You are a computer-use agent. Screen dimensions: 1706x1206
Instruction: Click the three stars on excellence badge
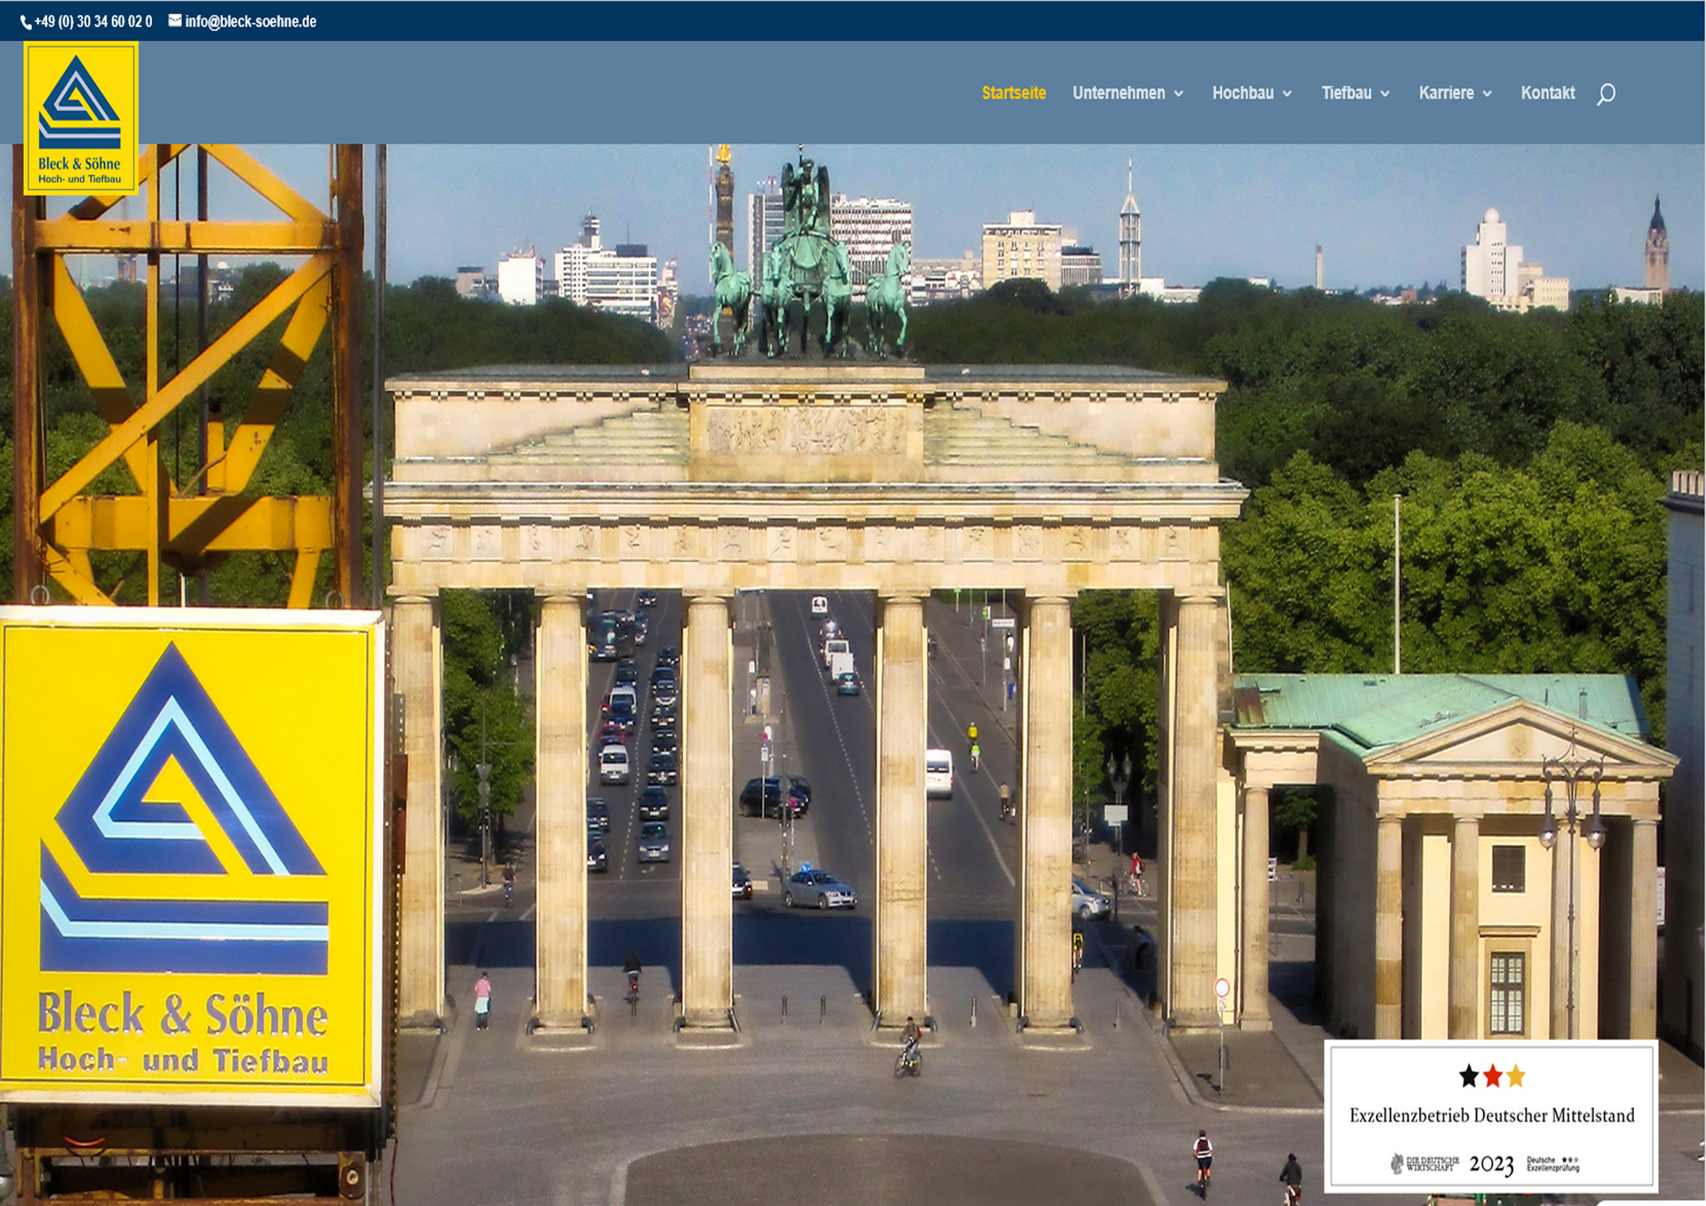pyautogui.click(x=1491, y=1076)
